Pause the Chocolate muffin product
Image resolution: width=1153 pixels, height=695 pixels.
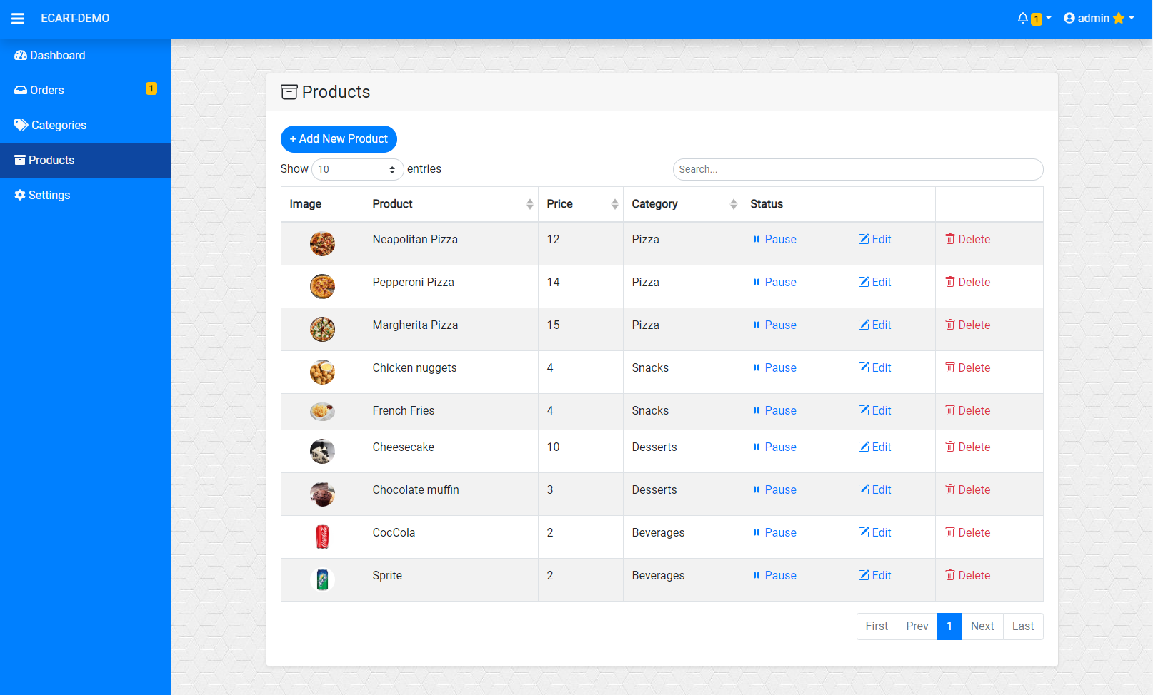point(774,490)
